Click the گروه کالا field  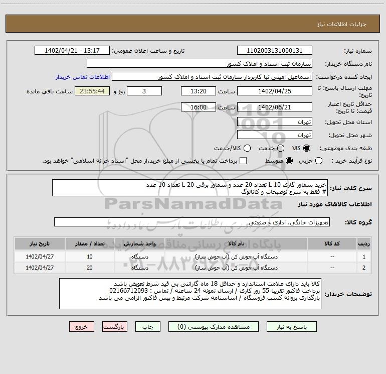192,222
